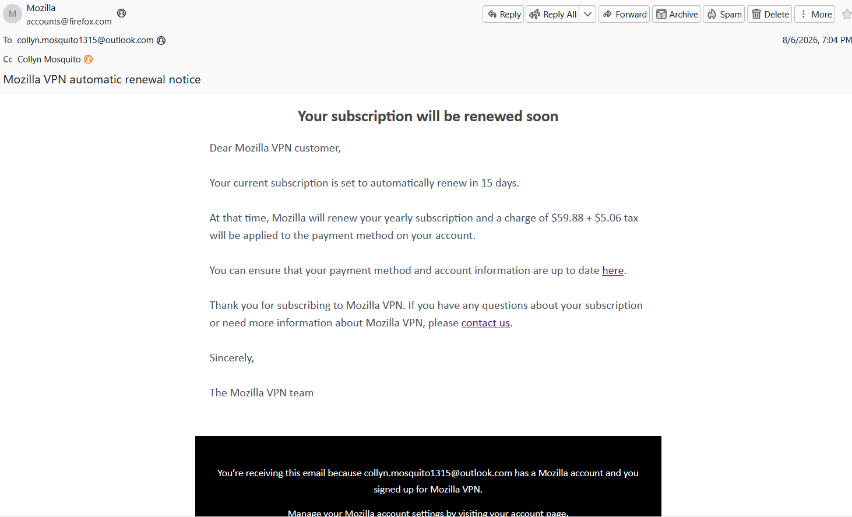Forward this renewal notice email

pyautogui.click(x=624, y=14)
